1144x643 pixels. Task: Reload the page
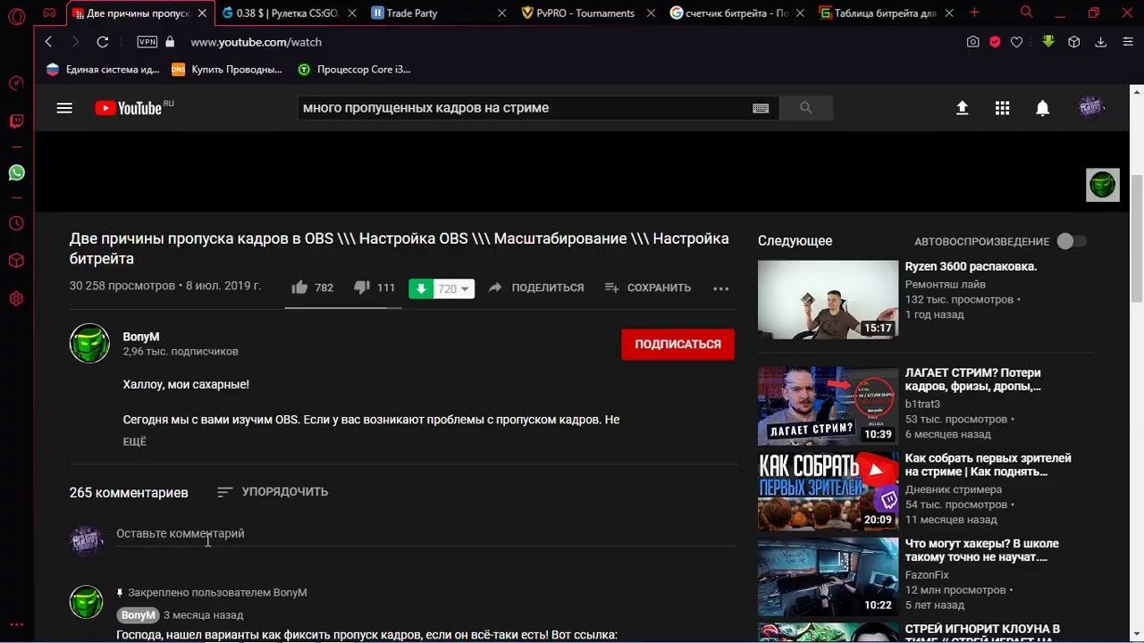[x=103, y=42]
